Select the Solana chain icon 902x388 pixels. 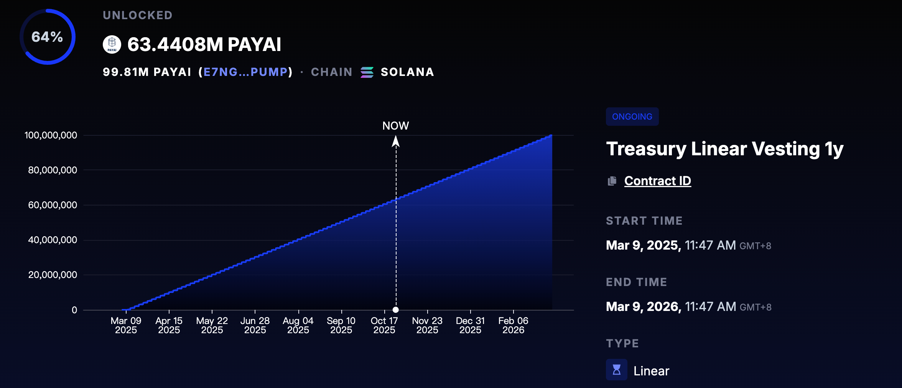(366, 72)
